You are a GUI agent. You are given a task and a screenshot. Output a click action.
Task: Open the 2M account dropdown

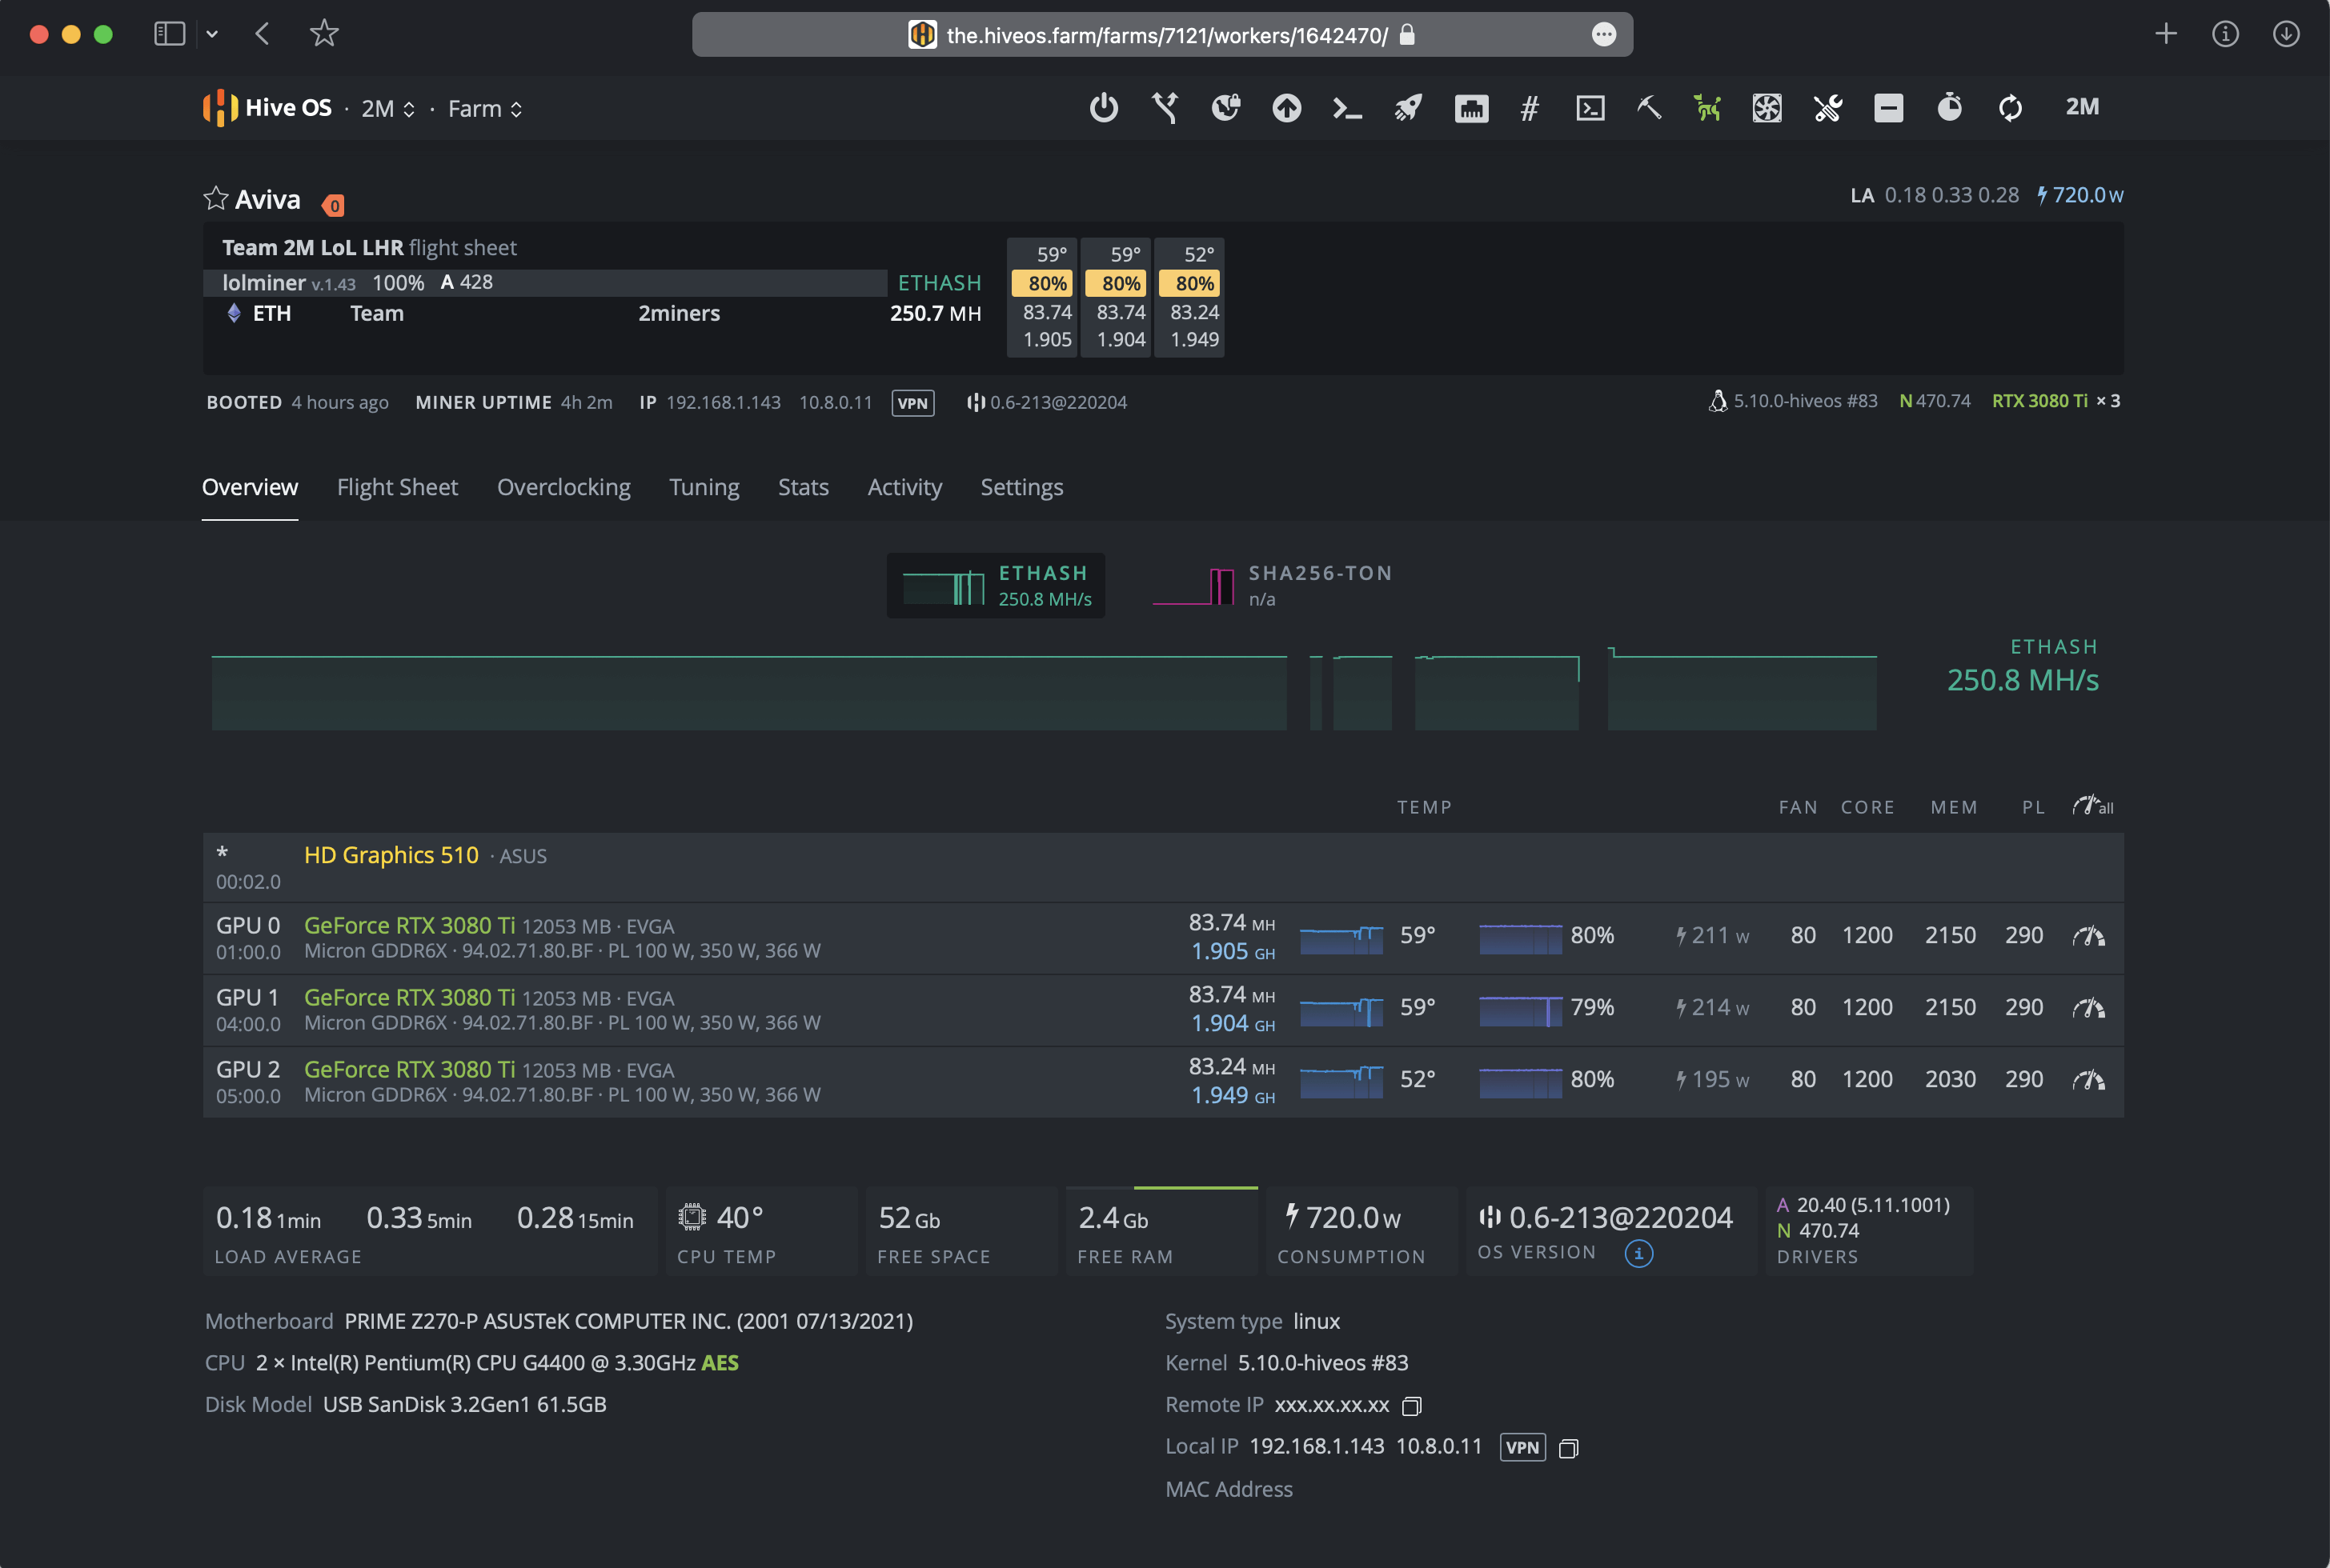click(387, 109)
